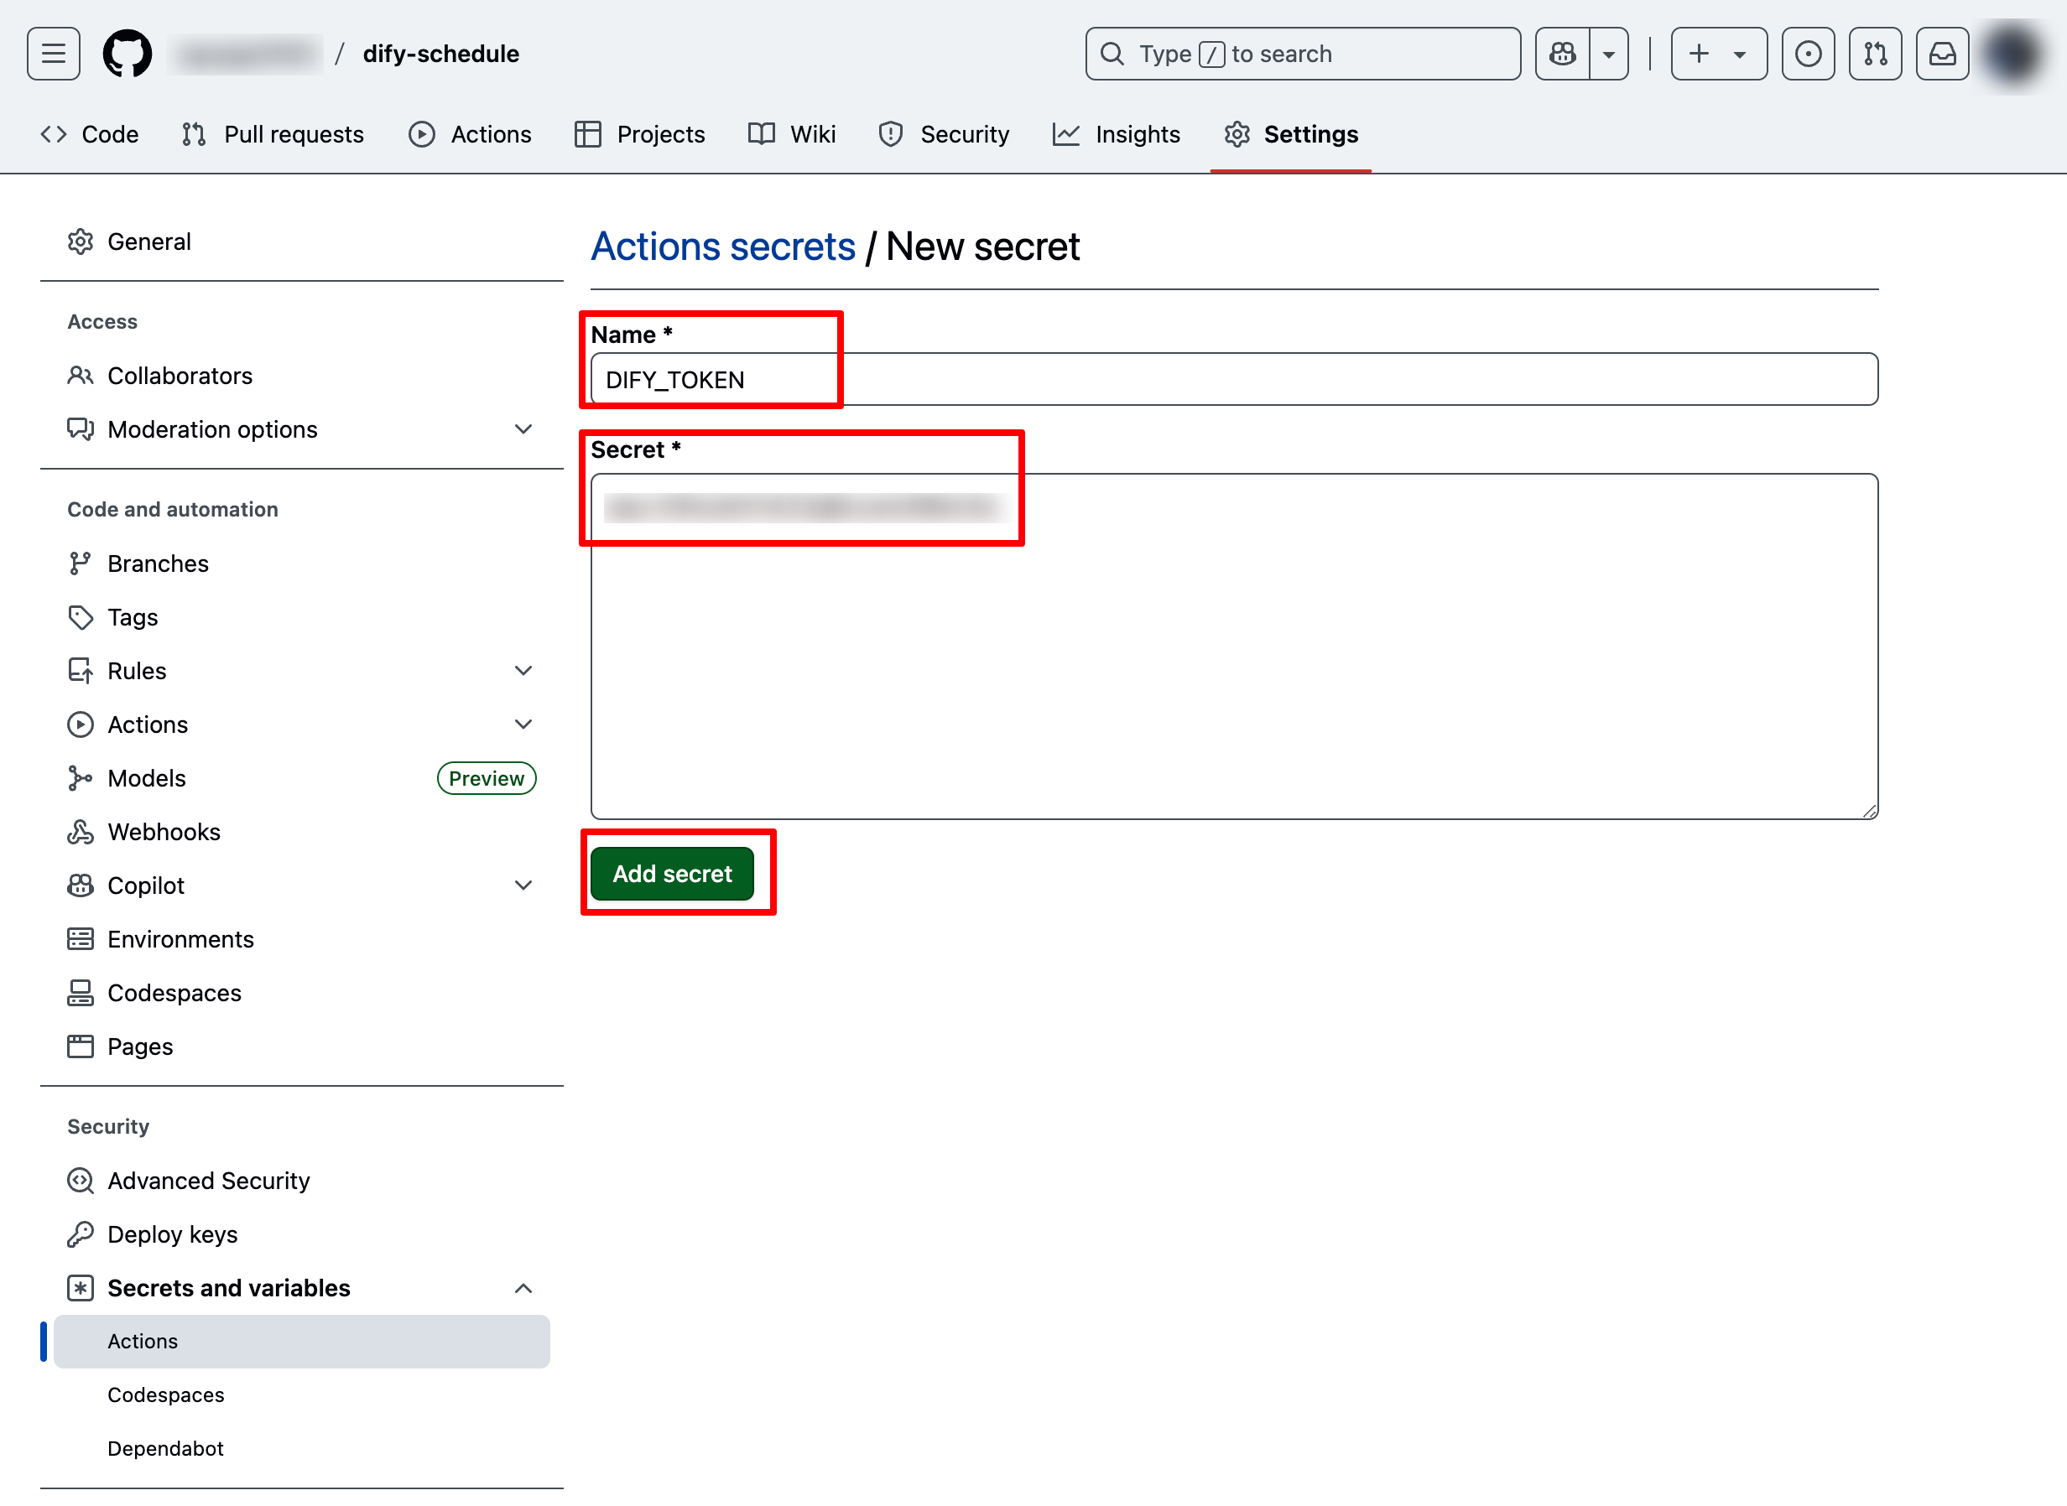The height and width of the screenshot is (1506, 2067).
Task: Expand the Moderation options section
Action: click(523, 429)
